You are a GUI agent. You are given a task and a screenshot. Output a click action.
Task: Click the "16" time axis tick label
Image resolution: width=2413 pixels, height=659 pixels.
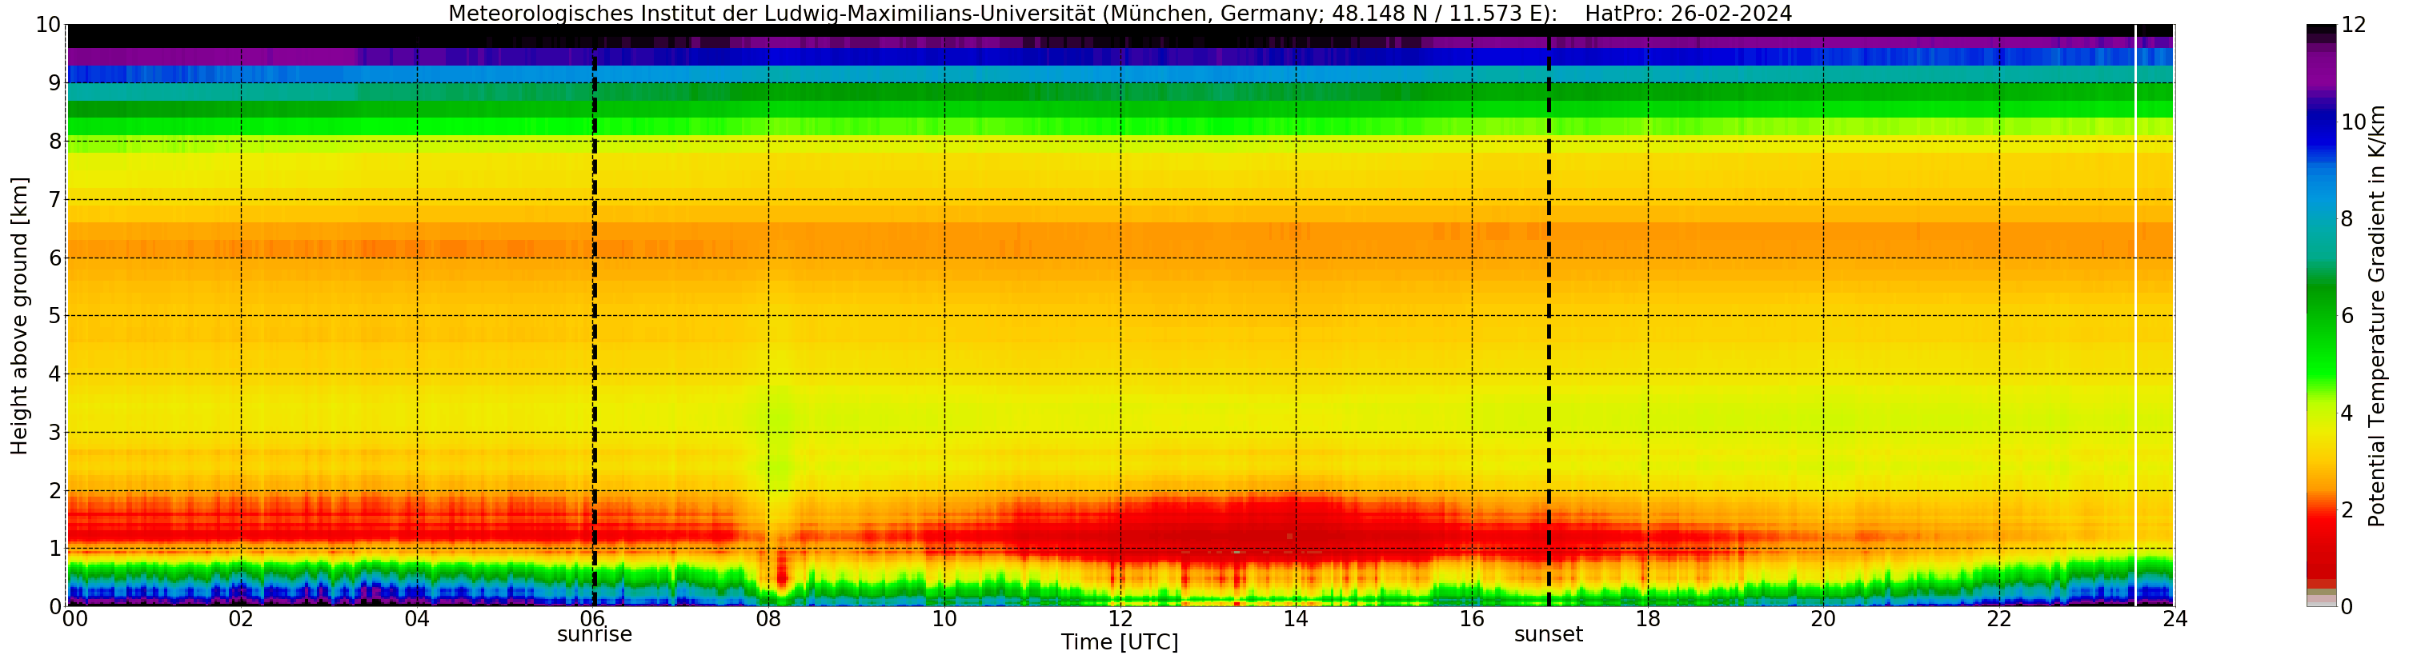coord(1472,619)
